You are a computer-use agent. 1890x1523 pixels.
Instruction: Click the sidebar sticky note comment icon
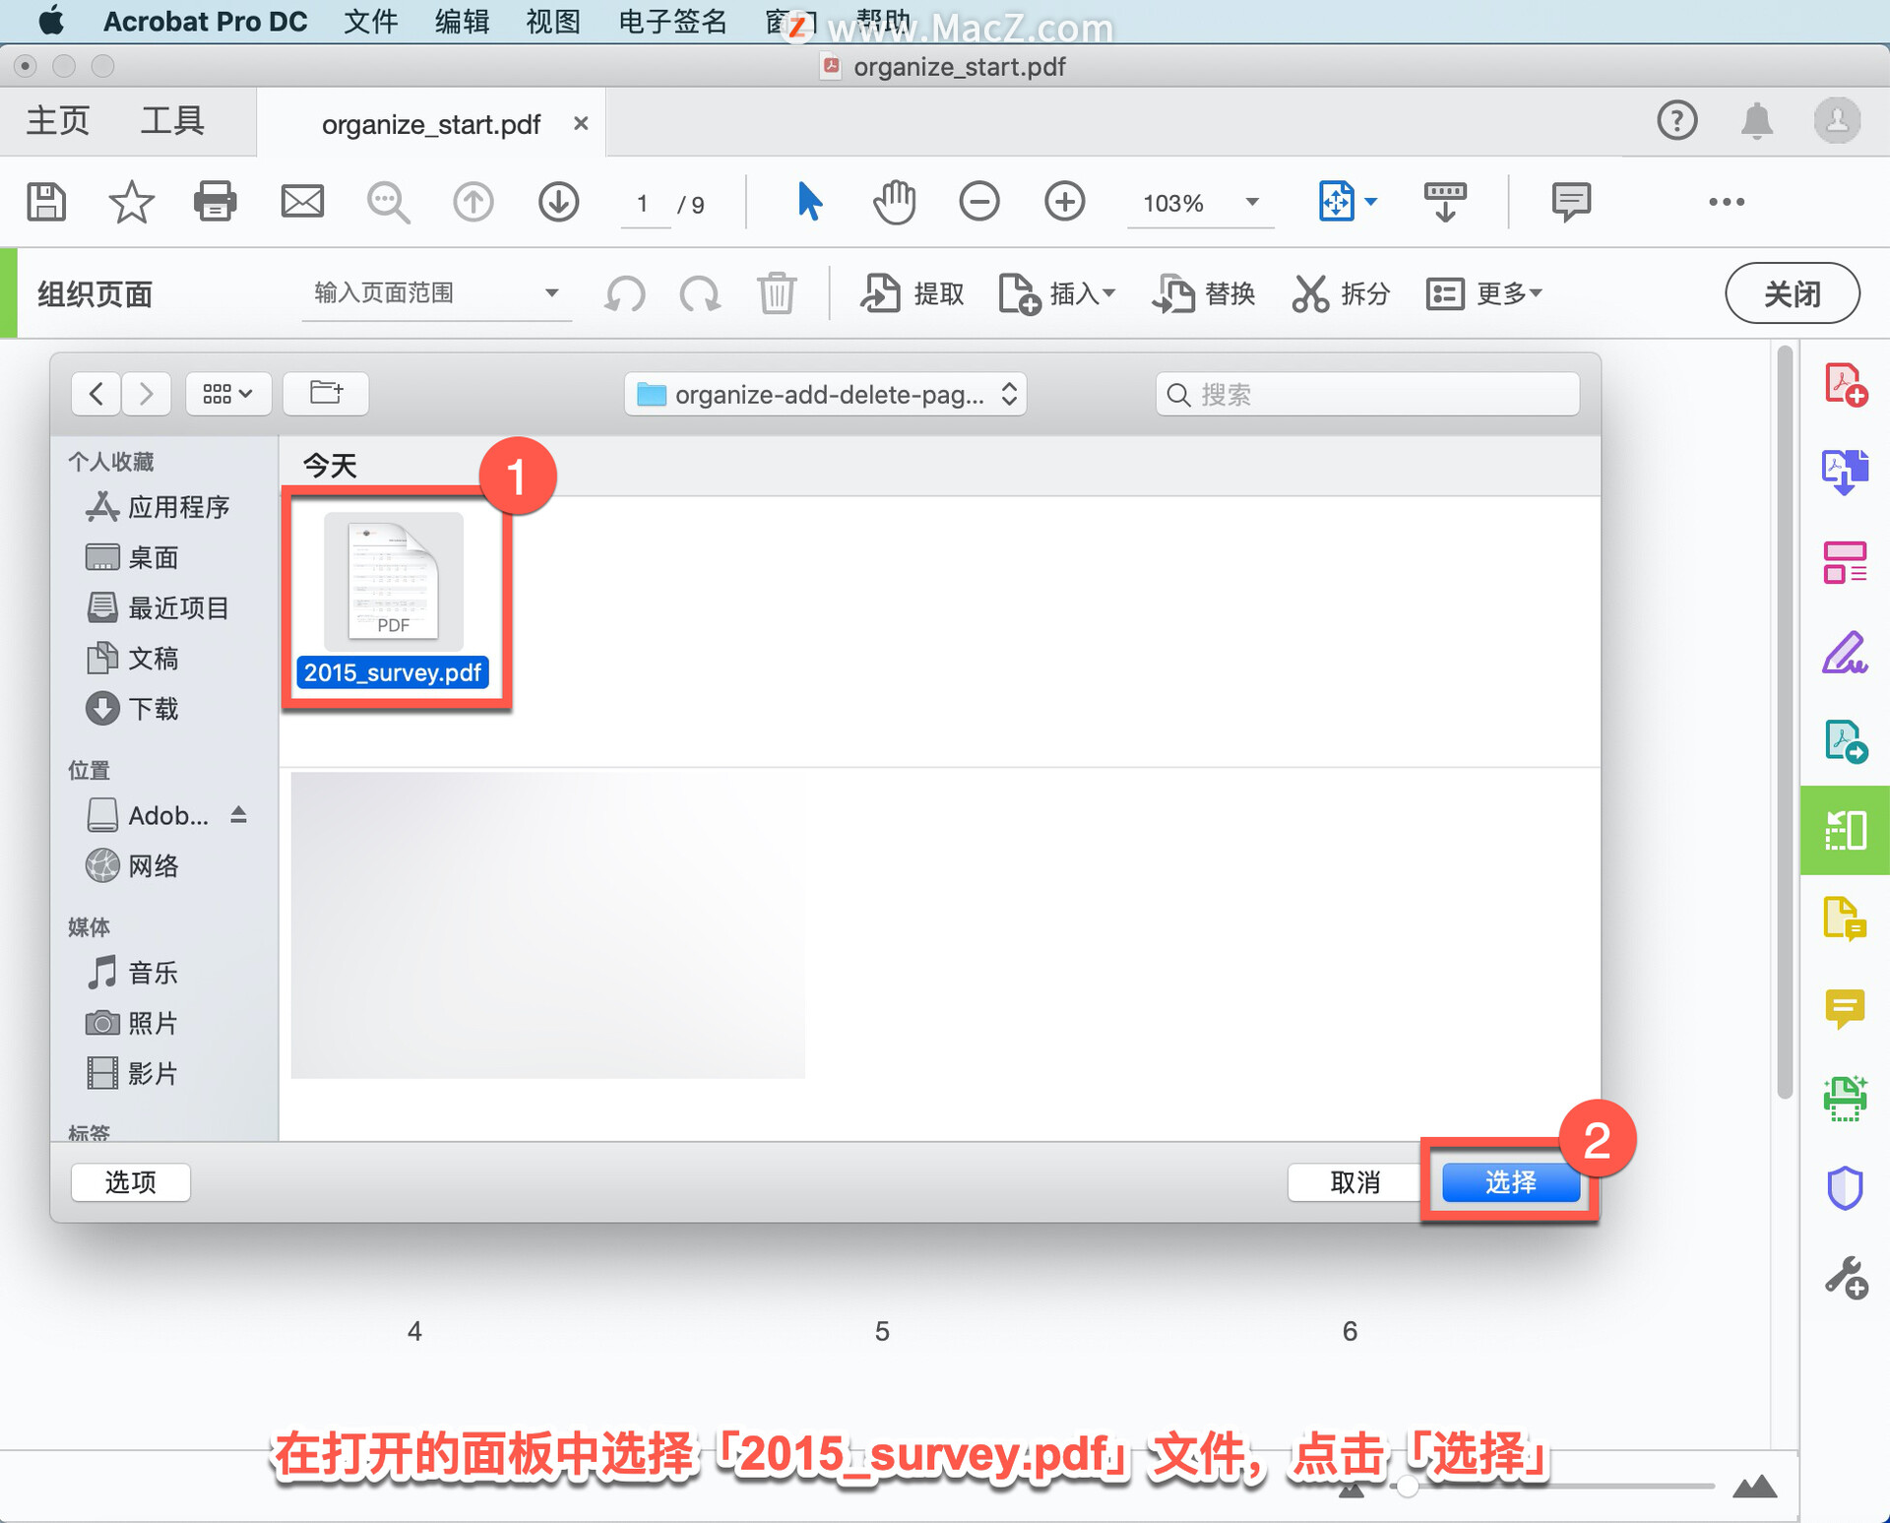click(x=1846, y=1009)
